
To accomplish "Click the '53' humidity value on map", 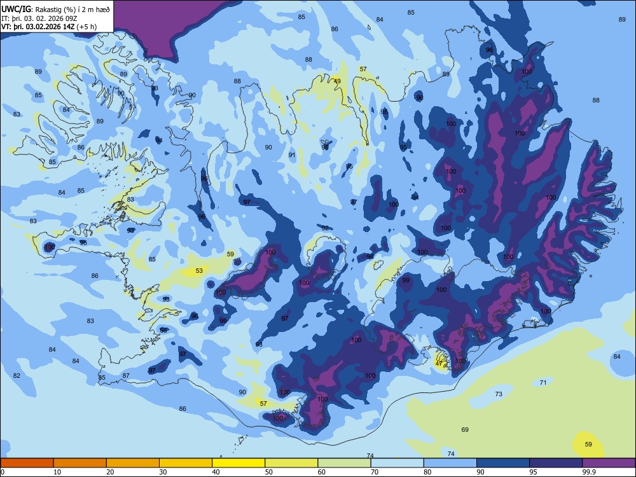I will [x=199, y=270].
